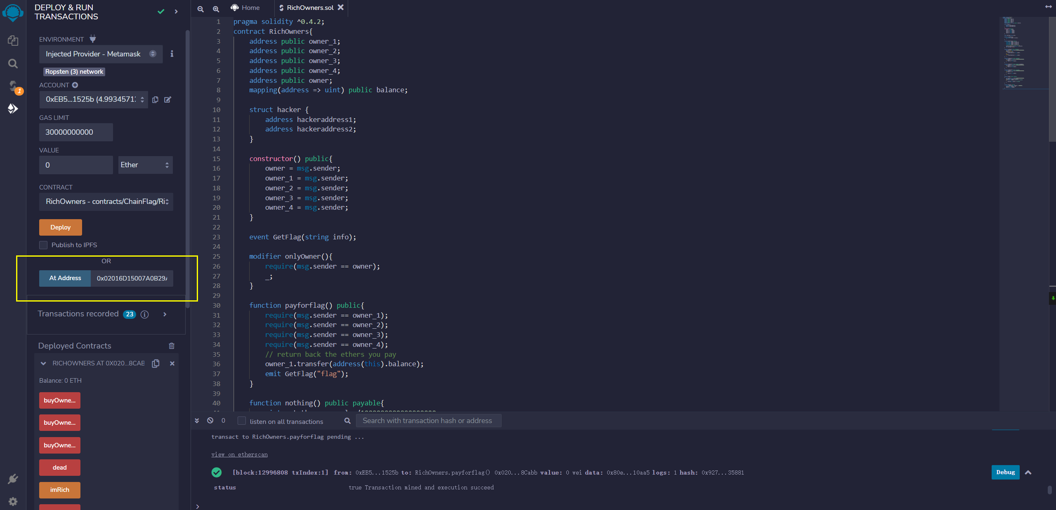Open the Environment provider dropdown
The image size is (1056, 510).
tap(101, 54)
